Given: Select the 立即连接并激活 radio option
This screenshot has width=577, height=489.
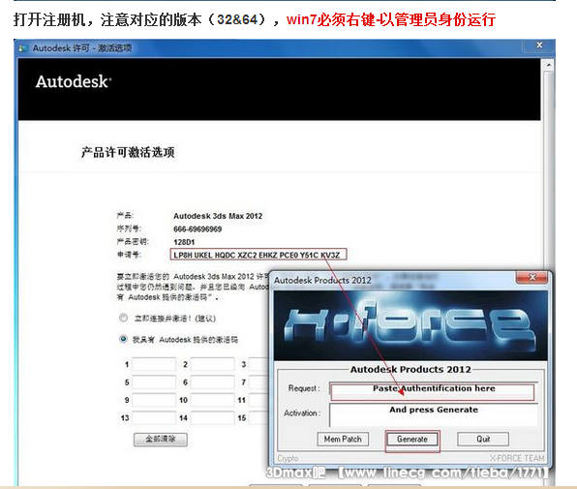Looking at the screenshot, I should [x=123, y=318].
